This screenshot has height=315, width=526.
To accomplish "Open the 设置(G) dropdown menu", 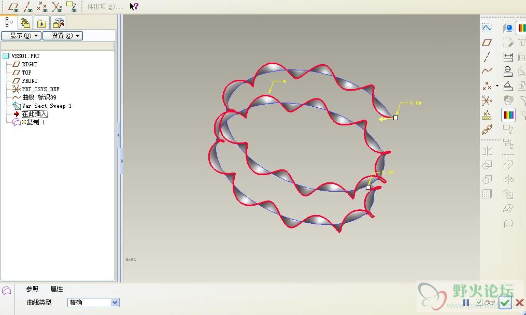I will pos(63,36).
